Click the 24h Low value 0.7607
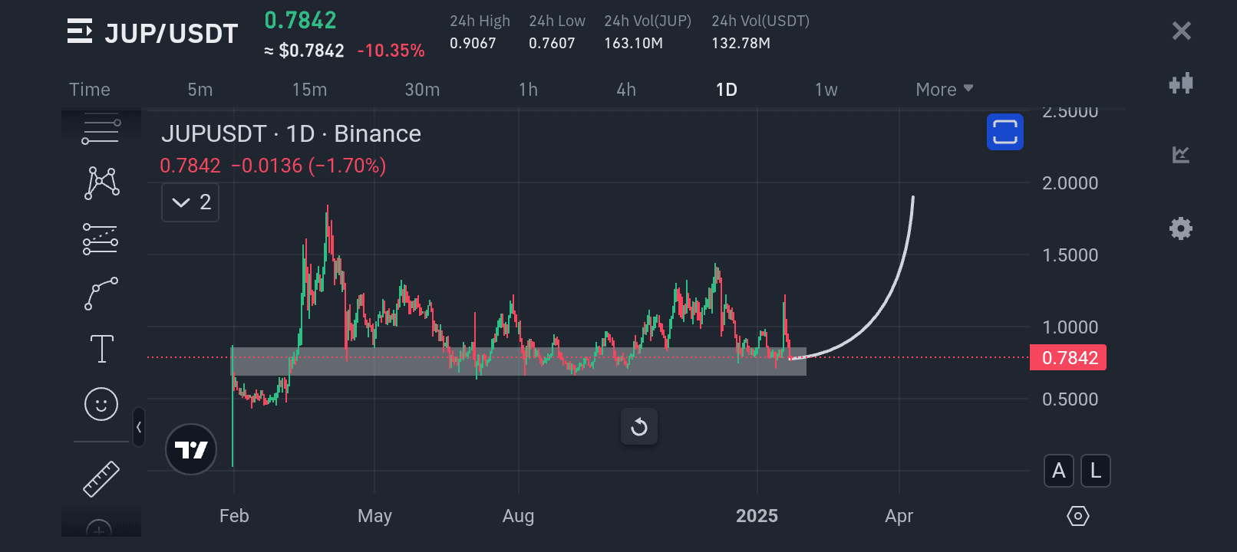The image size is (1237, 552). click(x=552, y=44)
